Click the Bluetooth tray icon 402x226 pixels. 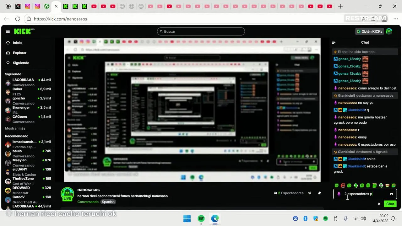click(305, 218)
